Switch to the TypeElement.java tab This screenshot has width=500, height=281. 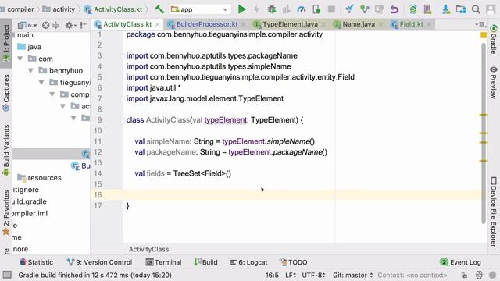290,24
